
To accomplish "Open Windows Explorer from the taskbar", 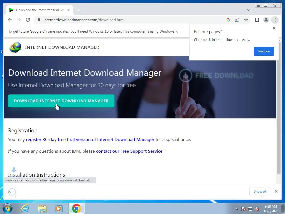I will (x=42, y=208).
